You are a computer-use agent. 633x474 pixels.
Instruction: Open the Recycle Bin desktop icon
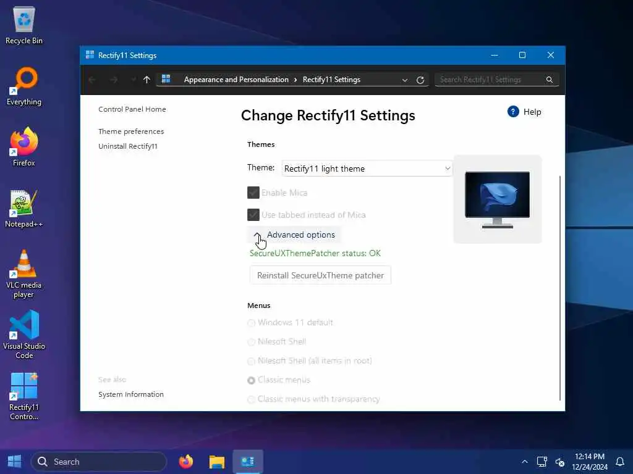click(24, 26)
